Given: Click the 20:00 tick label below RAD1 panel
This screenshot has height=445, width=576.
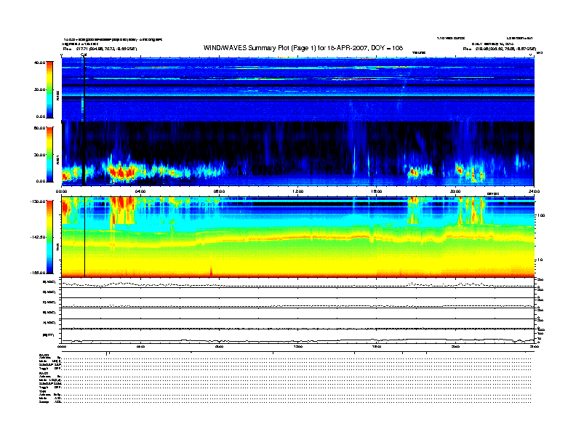Looking at the screenshot, I should [x=455, y=191].
